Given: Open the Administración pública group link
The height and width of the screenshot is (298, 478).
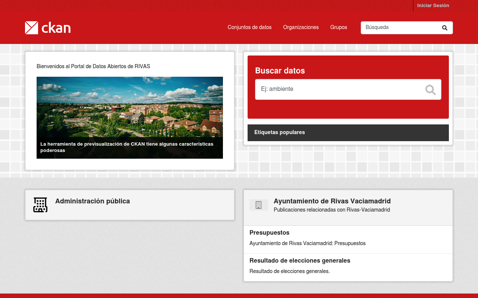Looking at the screenshot, I should point(93,201).
